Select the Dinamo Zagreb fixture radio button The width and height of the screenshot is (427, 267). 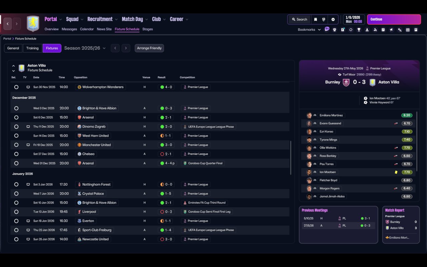16,127
